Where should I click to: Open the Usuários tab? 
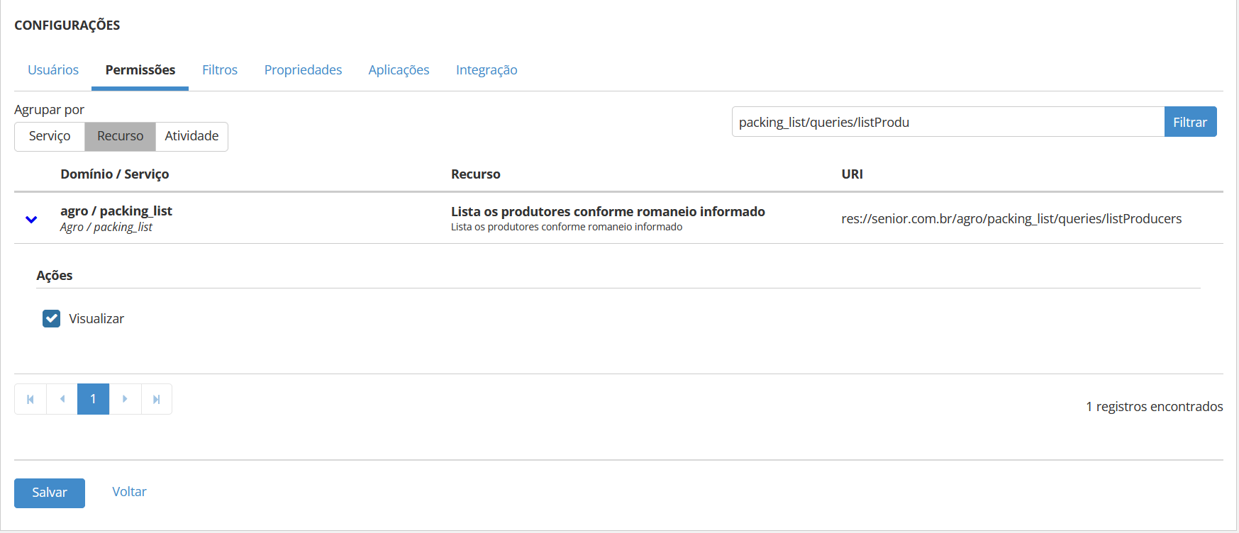tap(53, 70)
